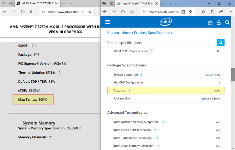Screen dimensions: 235x150
Task: Open tab preview dropdown in Intel window
Action: click(171, 4)
